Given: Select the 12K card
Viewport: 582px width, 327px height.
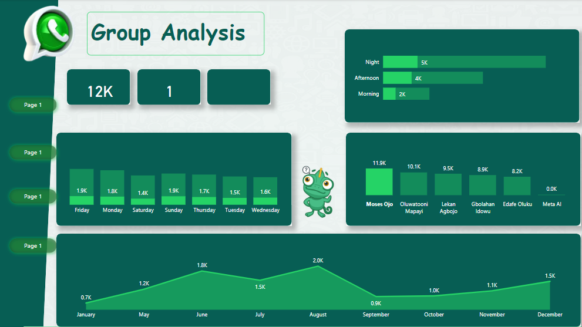Looking at the screenshot, I should click(98, 87).
